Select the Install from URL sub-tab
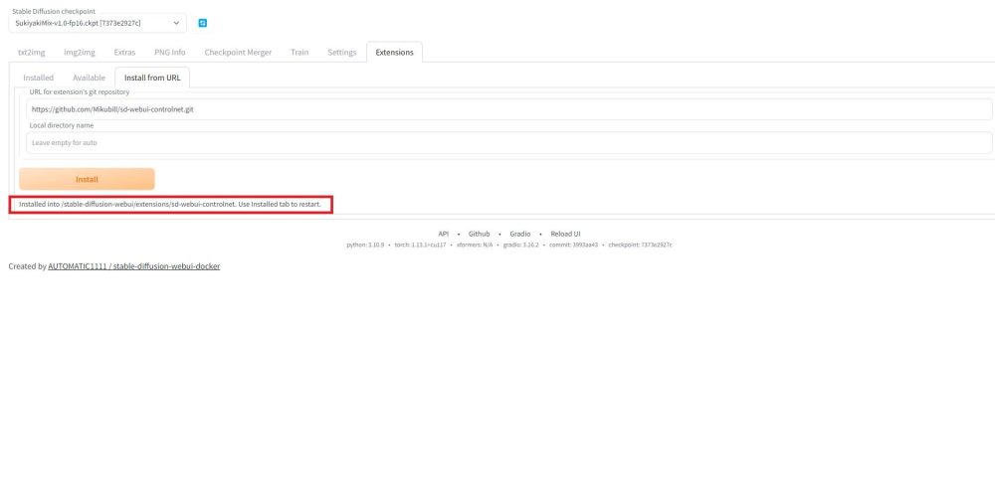995x492 pixels. click(151, 78)
